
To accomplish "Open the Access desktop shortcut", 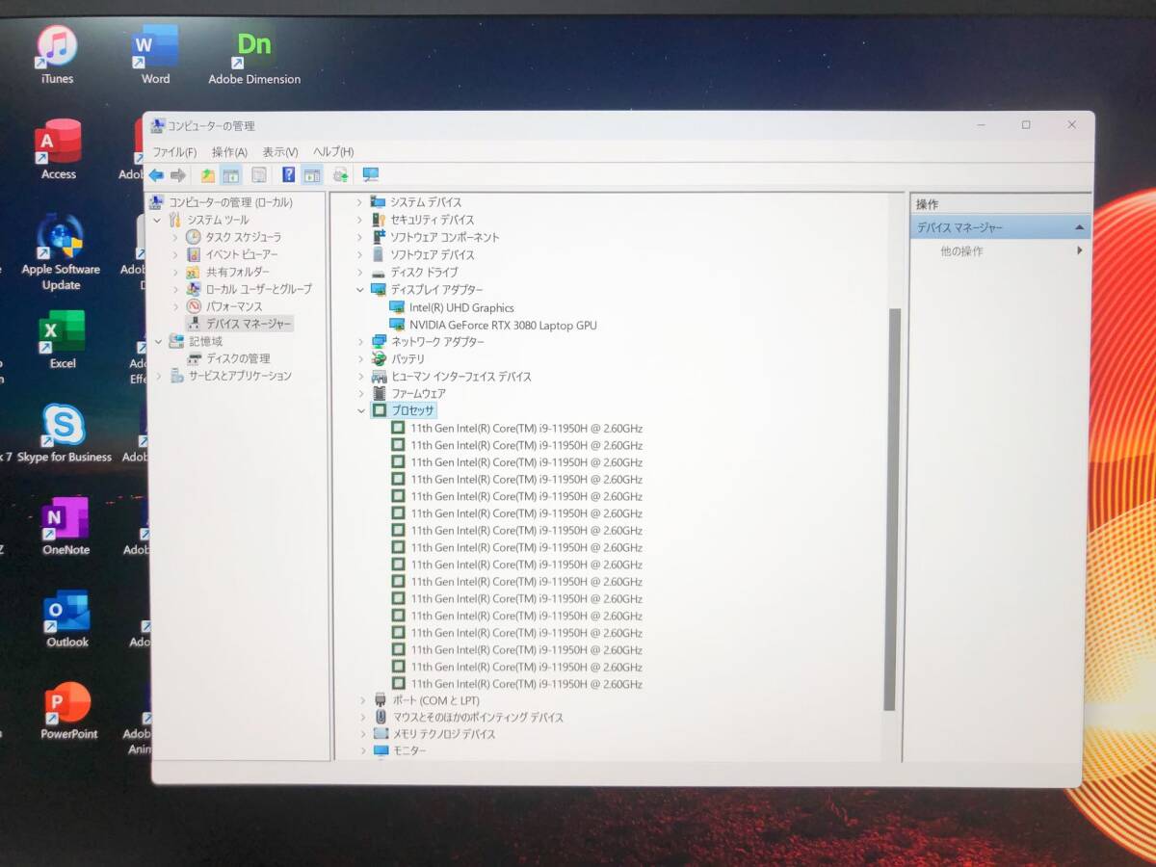I will tap(59, 149).
